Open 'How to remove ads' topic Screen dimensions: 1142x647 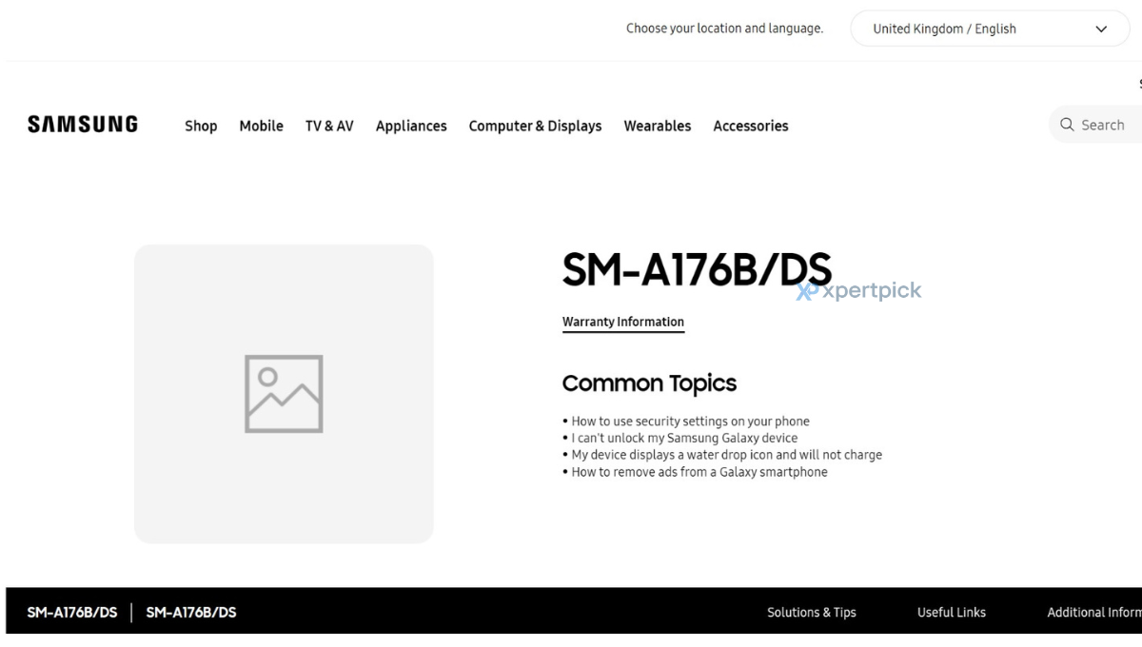(699, 472)
